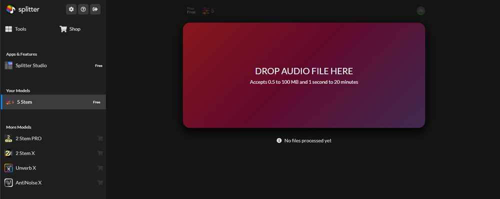Image resolution: width=500 pixels, height=199 pixels.
Task: Click the Free badge on the 5 Stem row
Action: click(96, 102)
